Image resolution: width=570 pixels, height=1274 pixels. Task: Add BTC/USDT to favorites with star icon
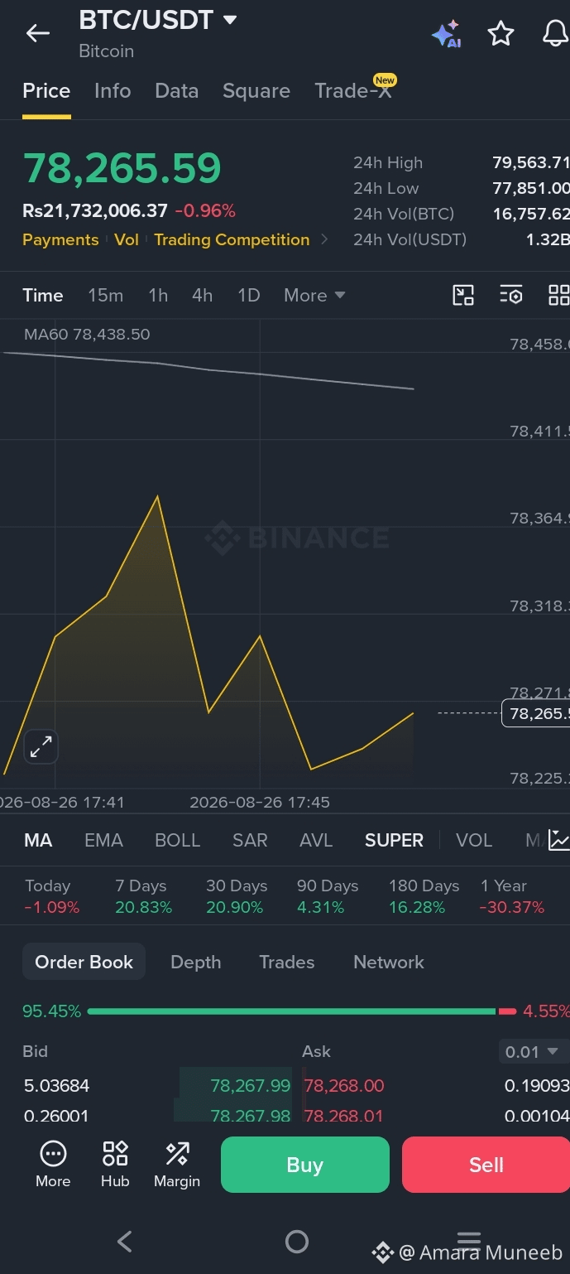[x=501, y=34]
